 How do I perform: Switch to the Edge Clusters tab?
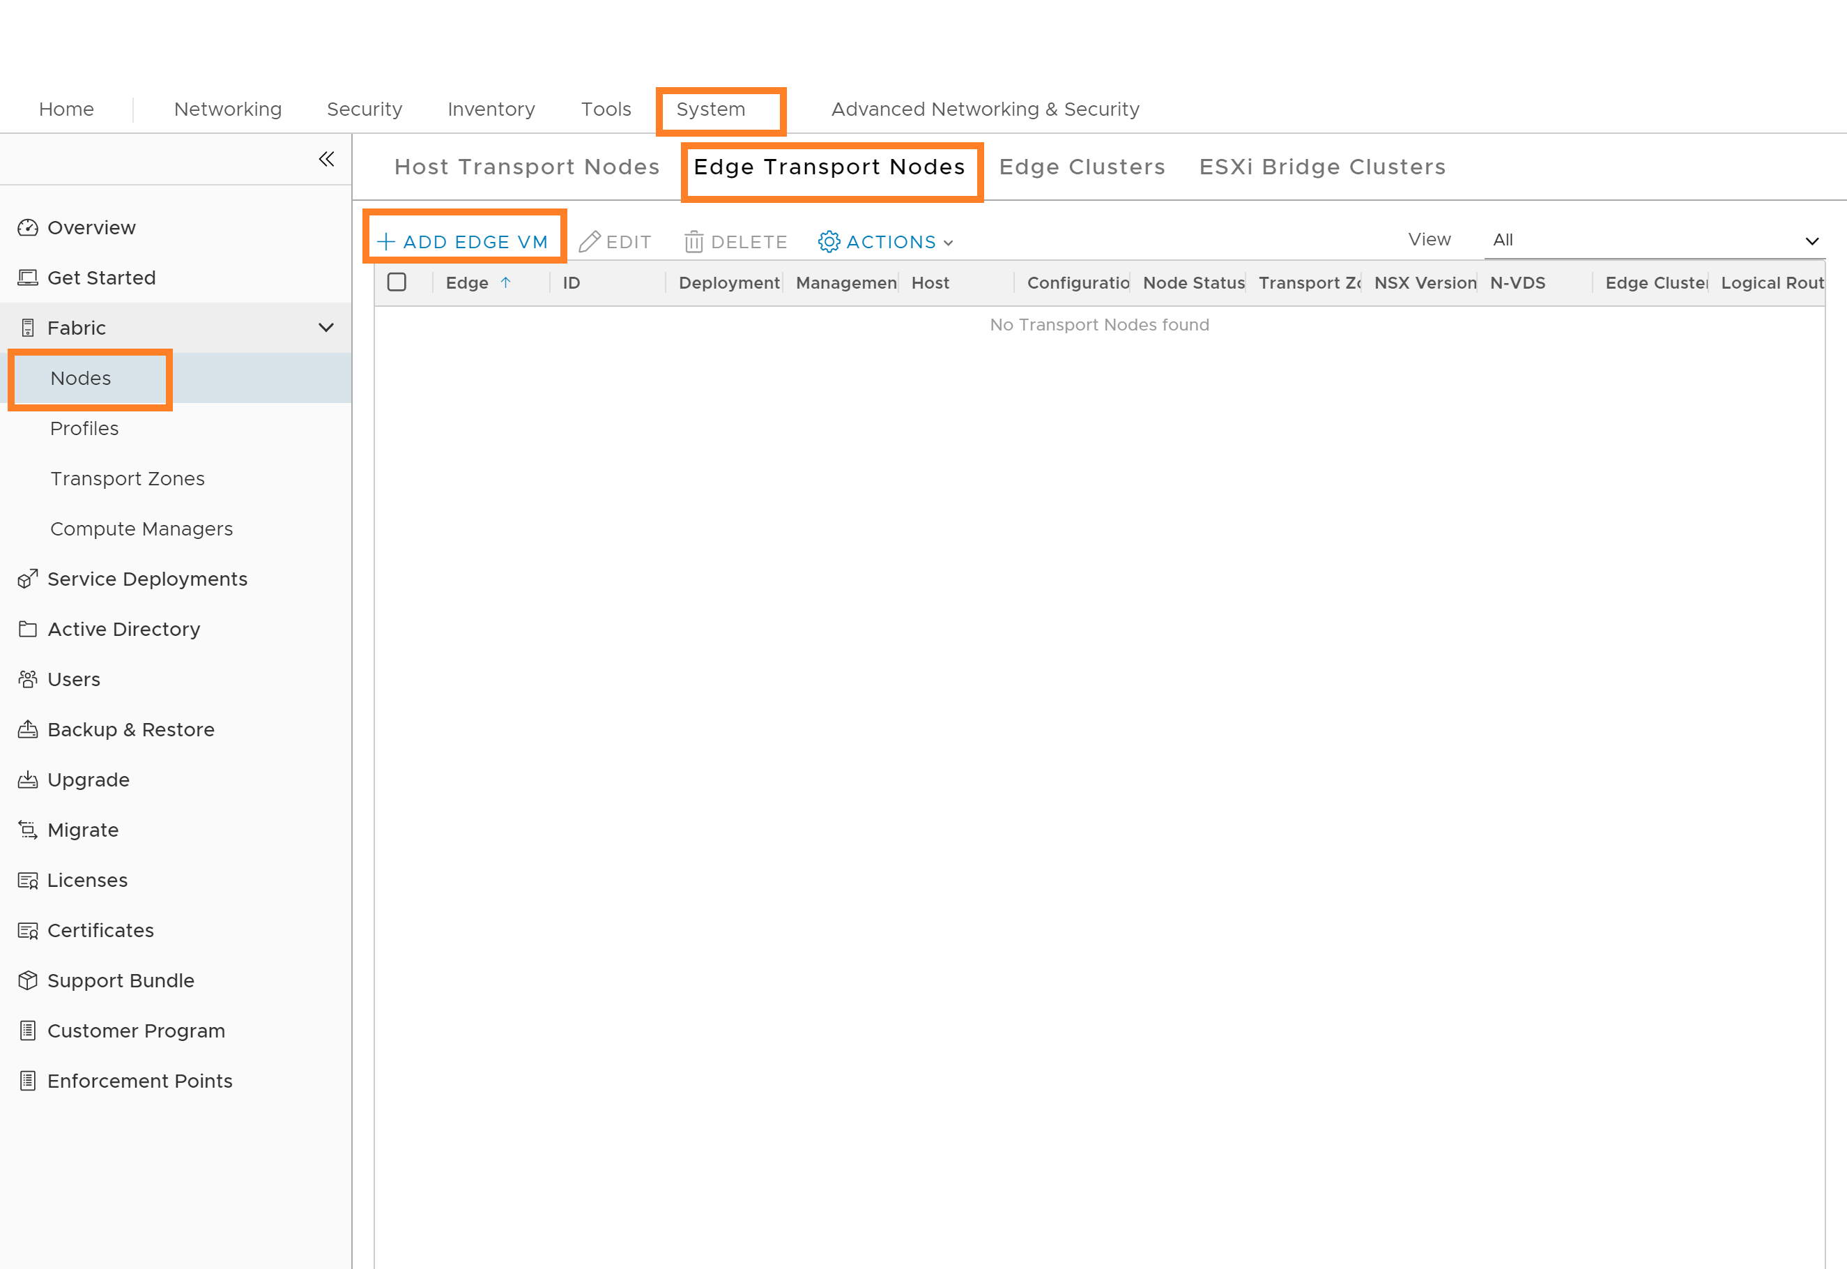click(1082, 167)
